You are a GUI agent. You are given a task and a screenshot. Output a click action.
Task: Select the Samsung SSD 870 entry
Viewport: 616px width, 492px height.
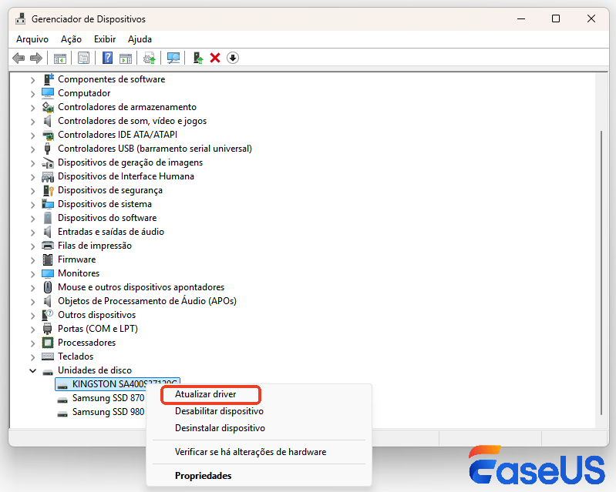pyautogui.click(x=101, y=398)
